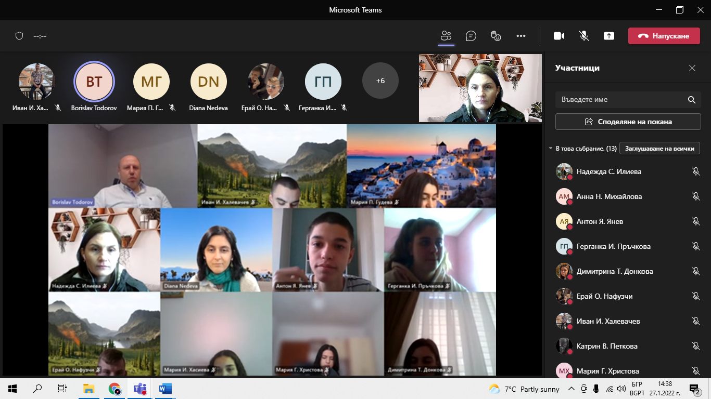Viewport: 711px width, 399px height.
Task: Open the participants panel icon
Action: (446, 36)
